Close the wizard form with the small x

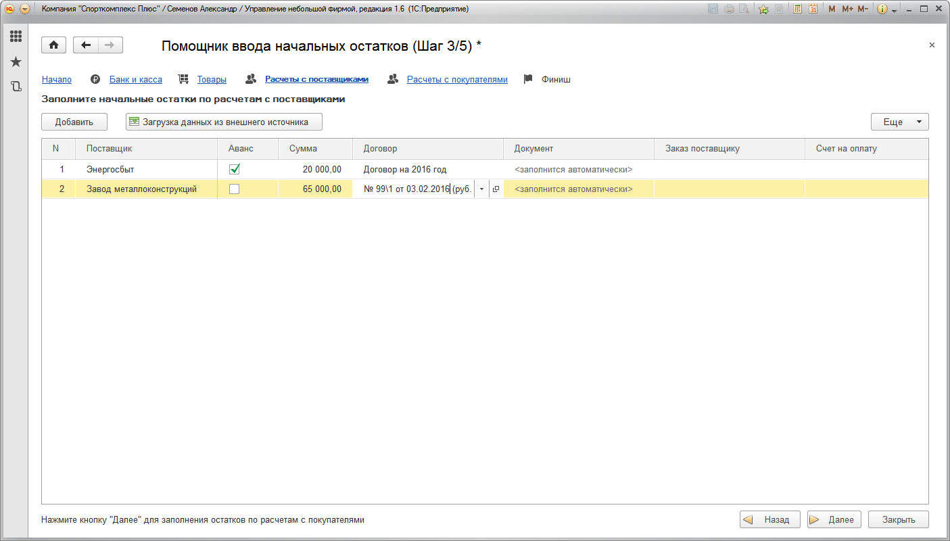[x=932, y=45]
